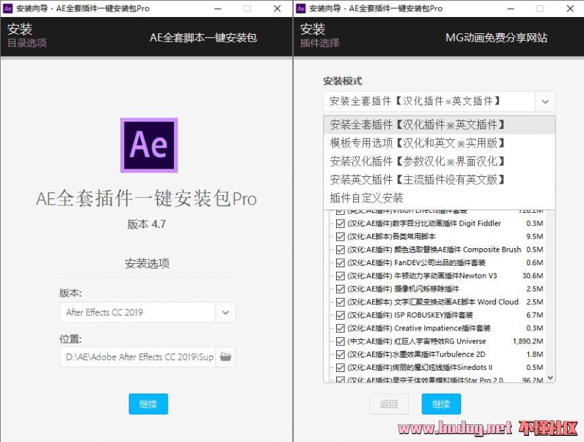Toggle the Word Cloud script checkbox
The image size is (584, 442).
click(340, 302)
